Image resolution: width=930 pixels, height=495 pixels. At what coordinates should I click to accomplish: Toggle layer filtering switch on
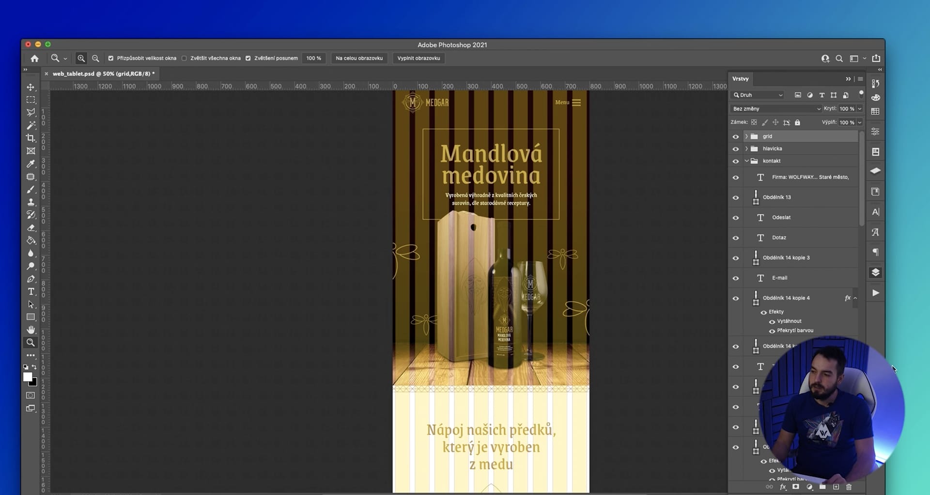pyautogui.click(x=861, y=93)
